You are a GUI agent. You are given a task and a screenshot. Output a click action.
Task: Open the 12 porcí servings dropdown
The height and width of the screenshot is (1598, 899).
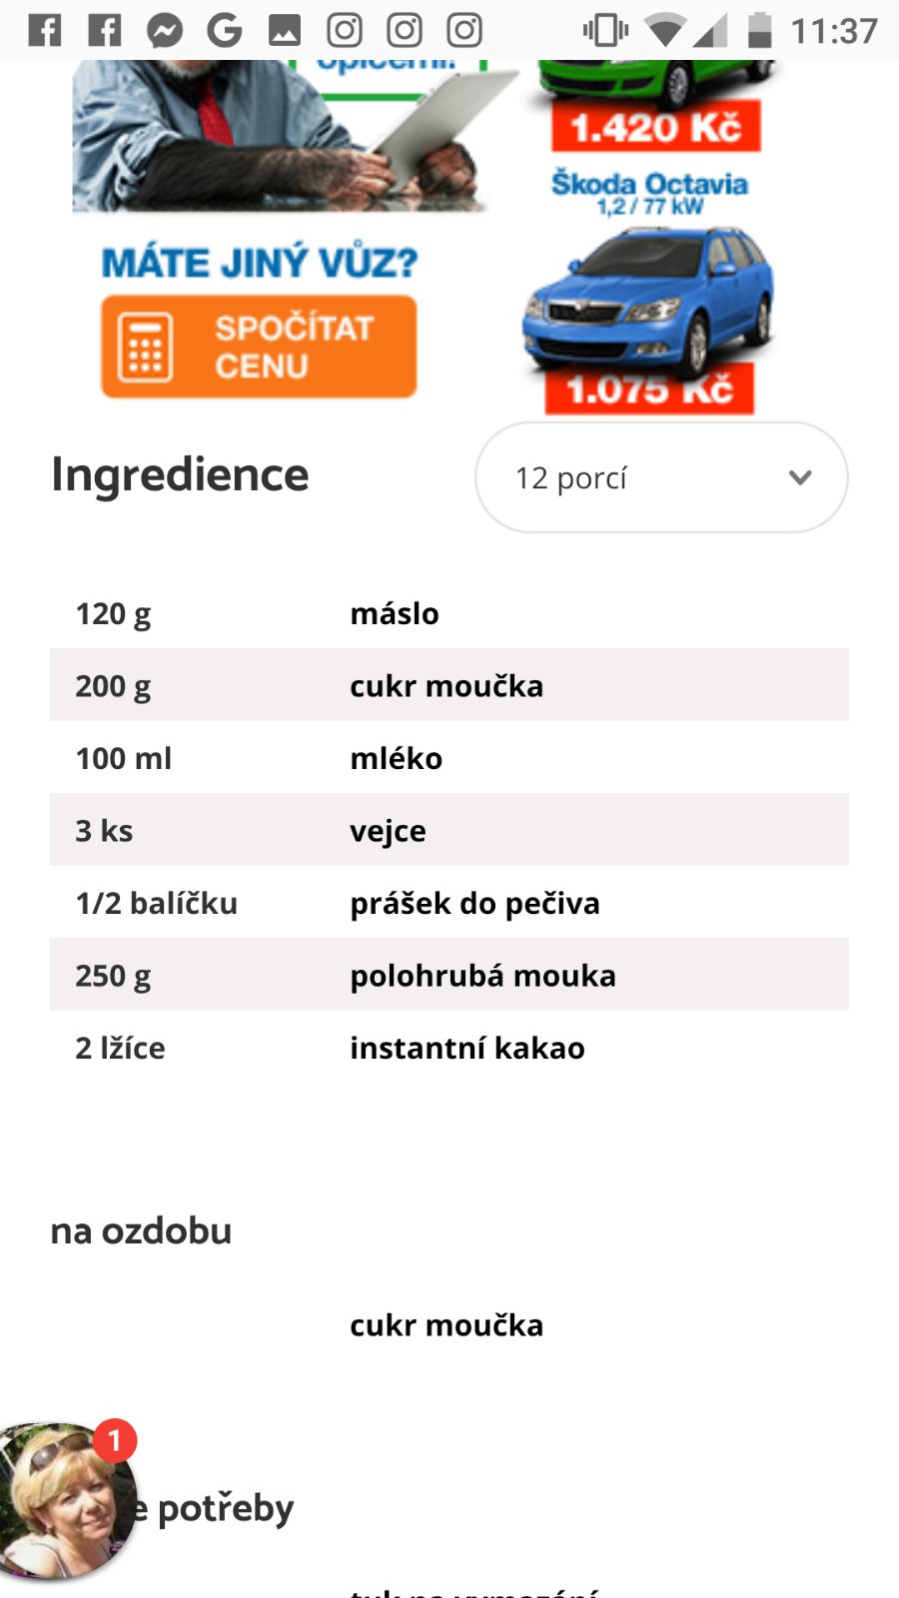660,477
